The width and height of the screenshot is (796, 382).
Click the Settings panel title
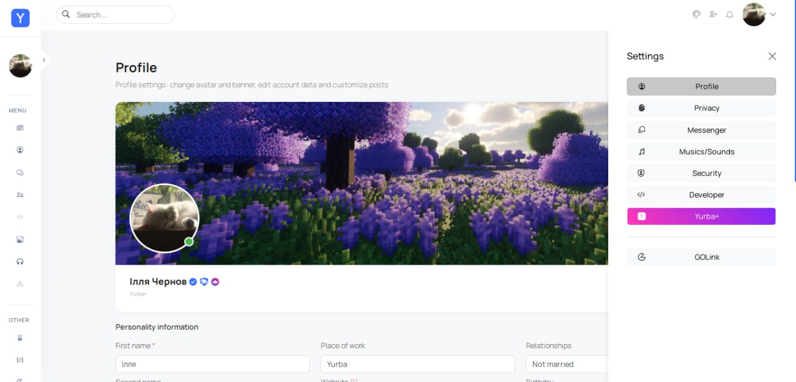point(646,56)
